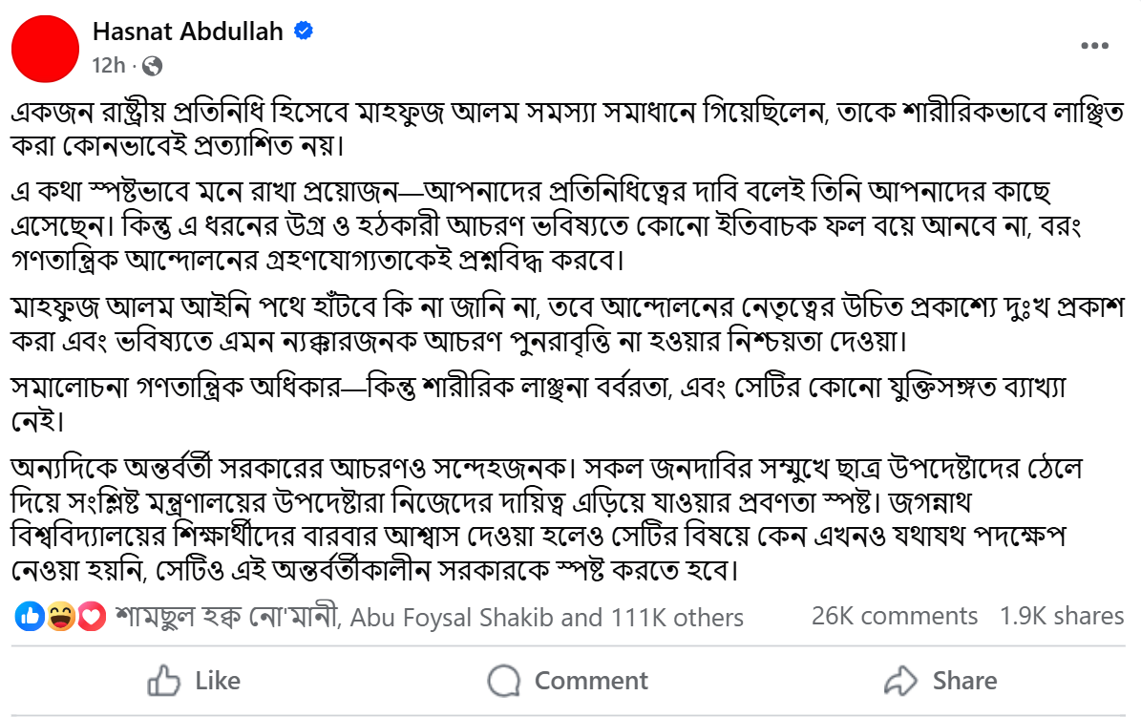Click the red heart Love reaction emoji

91,617
